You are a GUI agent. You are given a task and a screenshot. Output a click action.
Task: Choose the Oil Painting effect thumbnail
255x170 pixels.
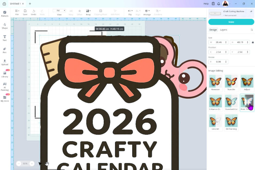coord(231,122)
